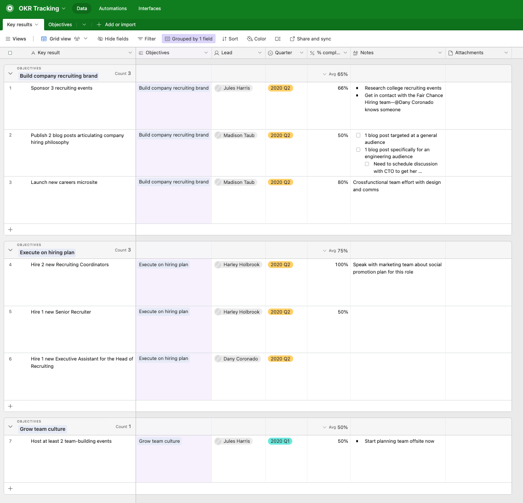Click the Hide fields eye icon
Screen dimensions: 523x503
(x=100, y=39)
